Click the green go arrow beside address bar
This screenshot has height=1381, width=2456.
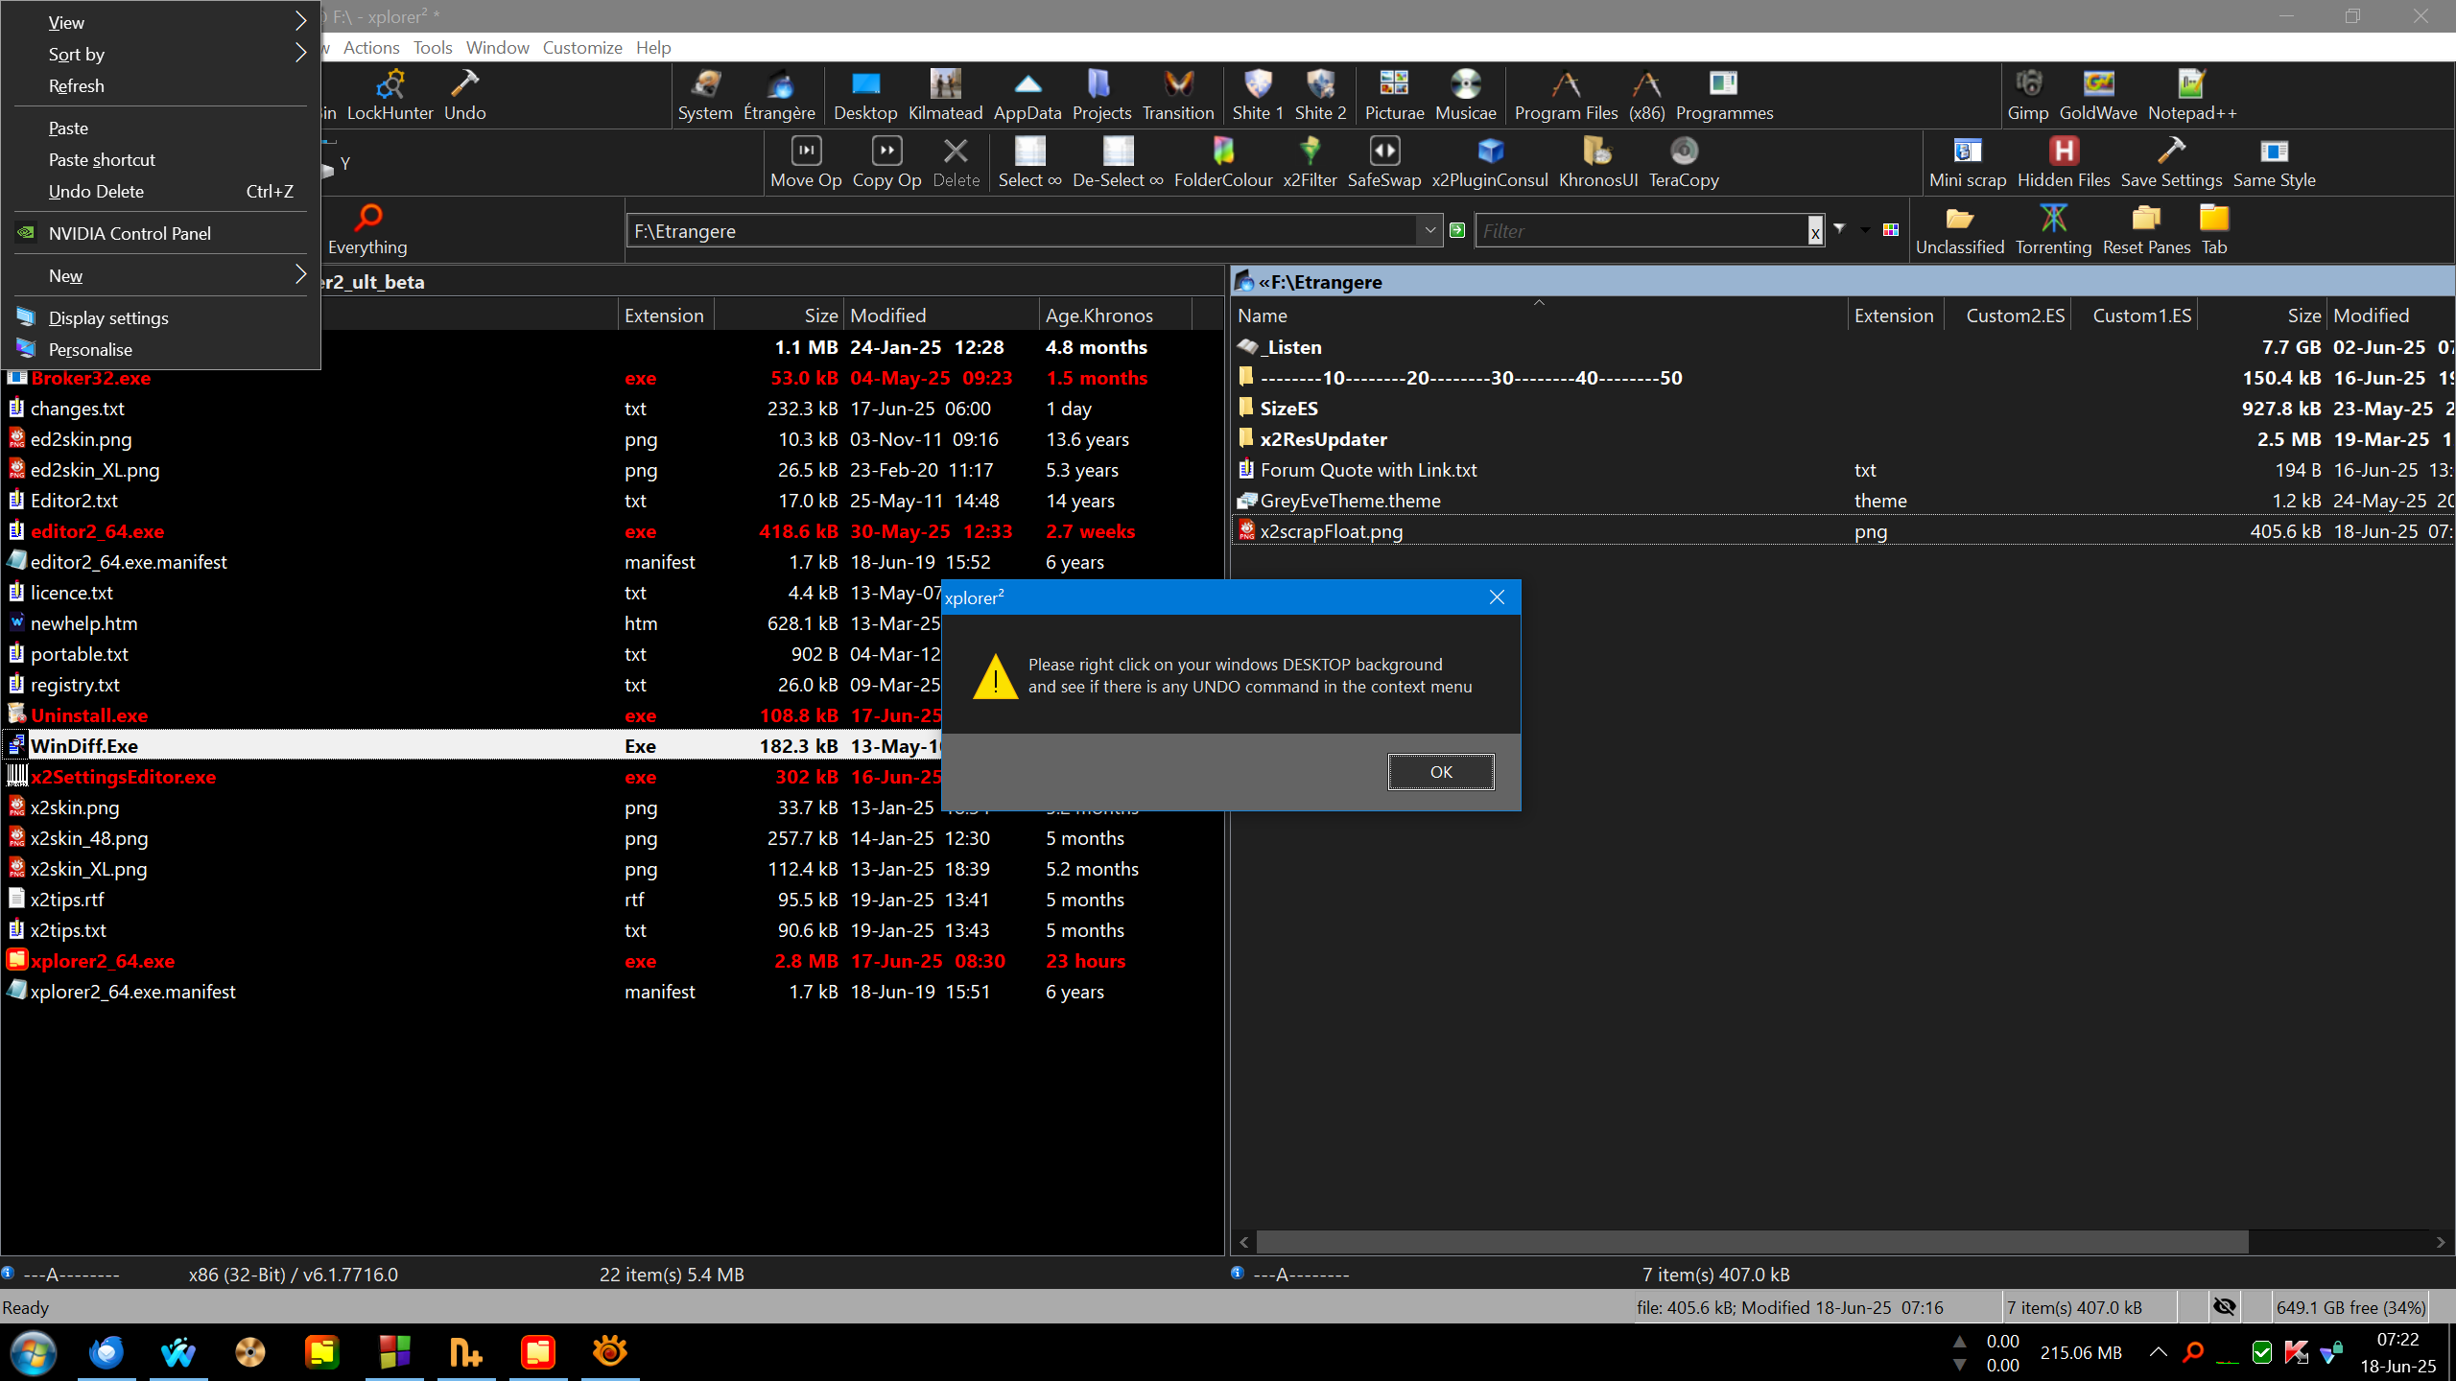pos(1457,230)
